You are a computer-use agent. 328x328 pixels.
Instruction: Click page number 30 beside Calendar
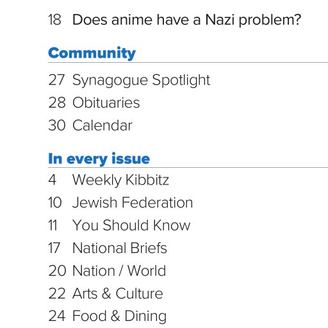point(57,126)
